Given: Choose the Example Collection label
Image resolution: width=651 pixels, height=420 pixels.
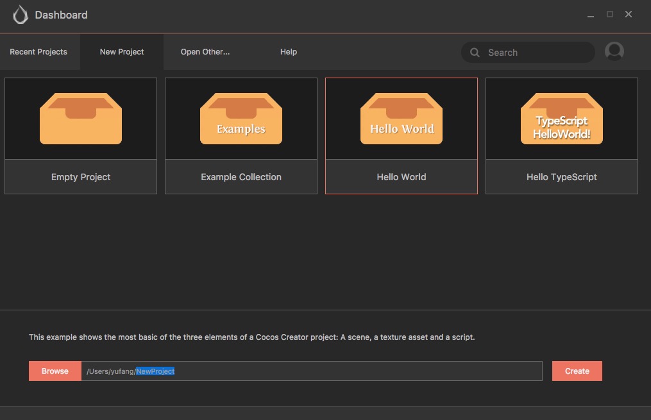Looking at the screenshot, I should pyautogui.click(x=241, y=177).
